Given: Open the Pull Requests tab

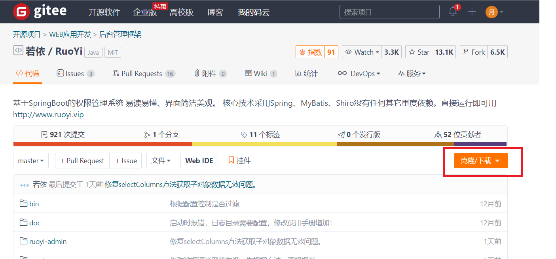Looking at the screenshot, I should pos(144,73).
